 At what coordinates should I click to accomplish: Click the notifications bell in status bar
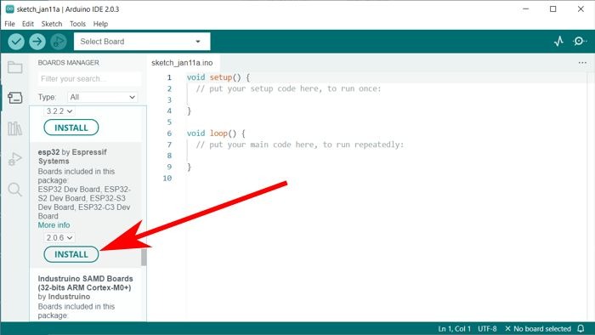(x=581, y=328)
